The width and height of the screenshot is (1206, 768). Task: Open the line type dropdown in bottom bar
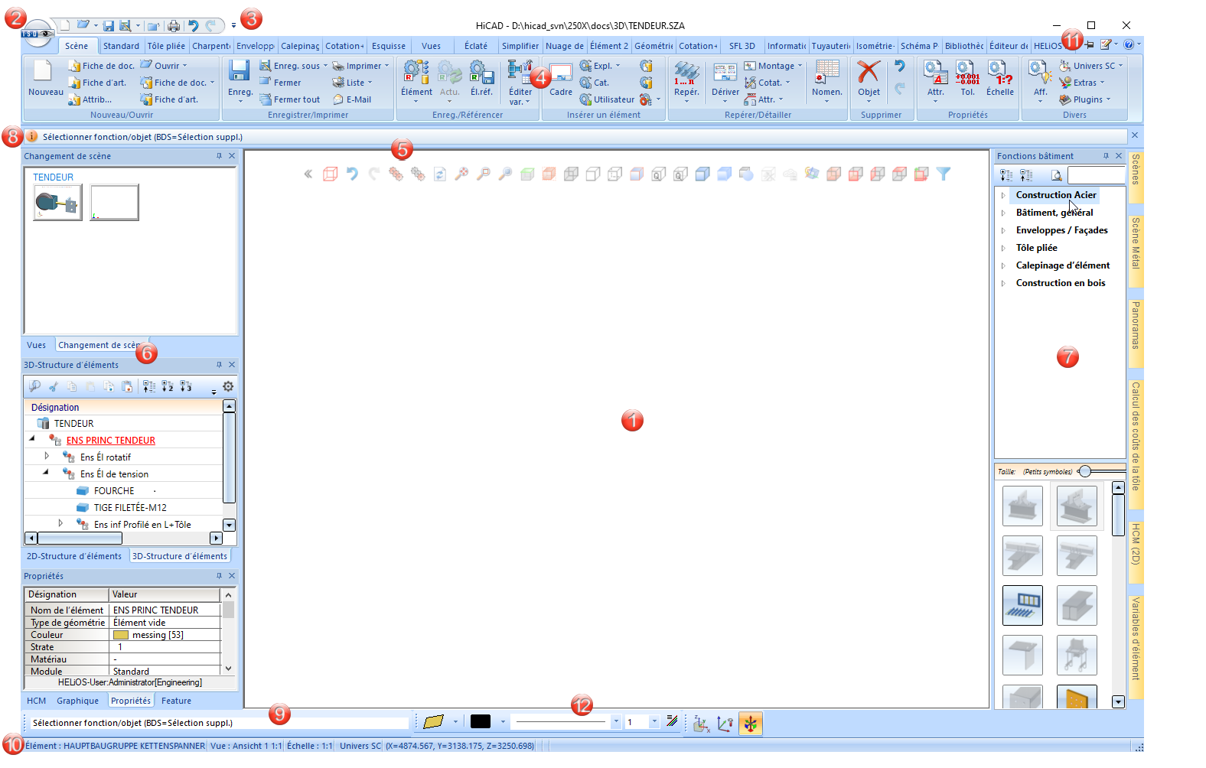point(616,721)
